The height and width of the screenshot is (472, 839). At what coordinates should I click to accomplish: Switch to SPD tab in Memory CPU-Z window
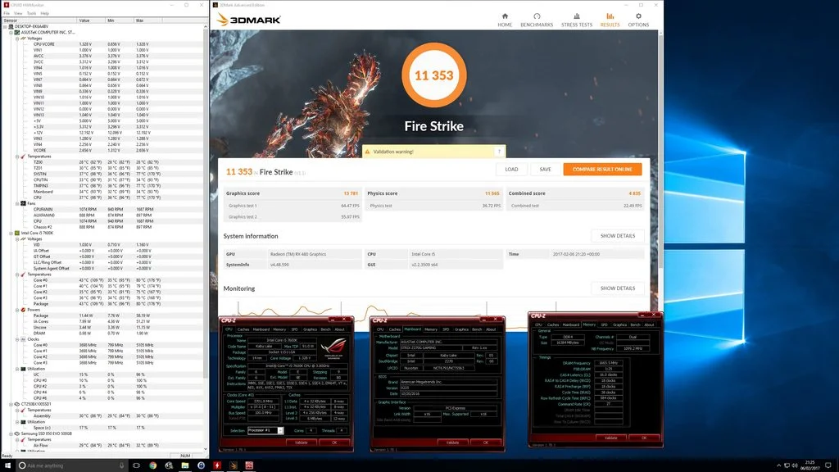pyautogui.click(x=604, y=324)
